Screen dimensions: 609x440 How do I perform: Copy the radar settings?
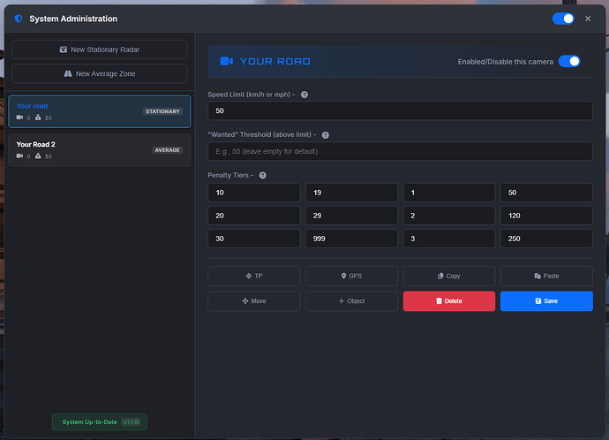click(x=449, y=276)
